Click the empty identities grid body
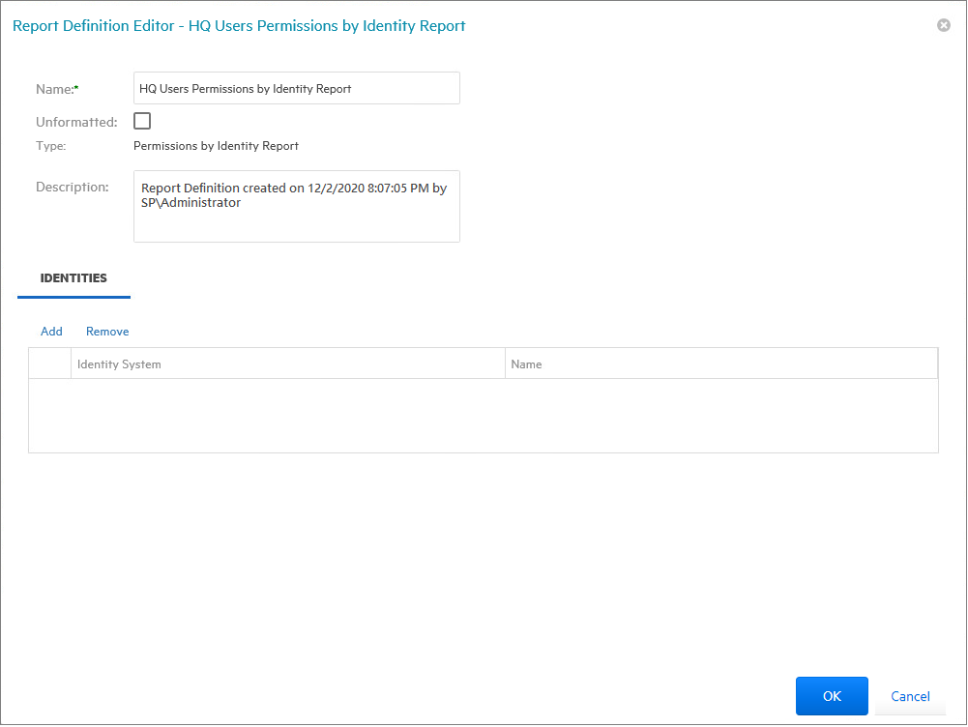This screenshot has width=968, height=727. tap(484, 416)
